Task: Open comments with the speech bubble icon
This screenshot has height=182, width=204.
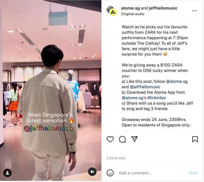Action: coord(122,139)
